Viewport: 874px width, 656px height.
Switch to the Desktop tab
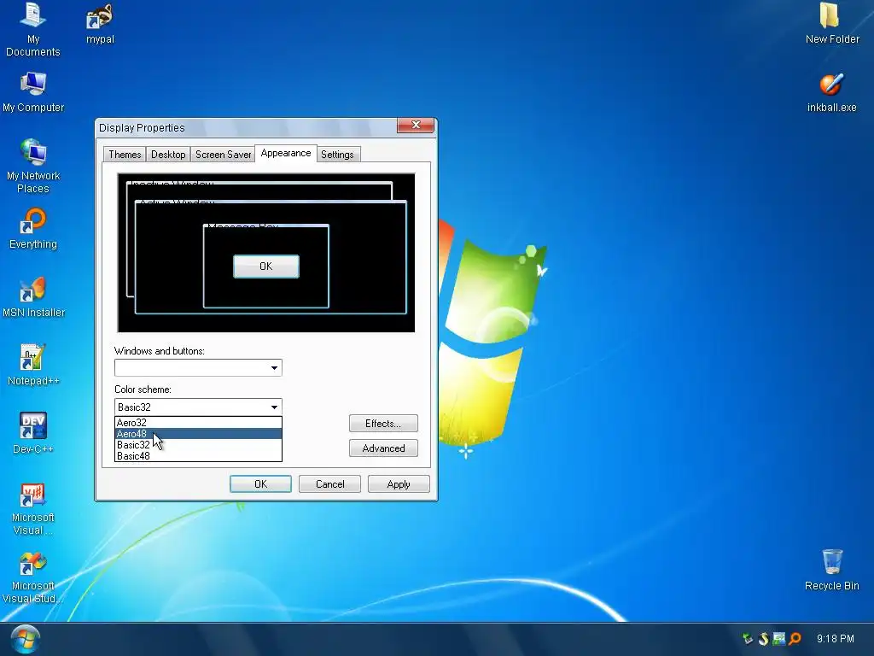(168, 155)
